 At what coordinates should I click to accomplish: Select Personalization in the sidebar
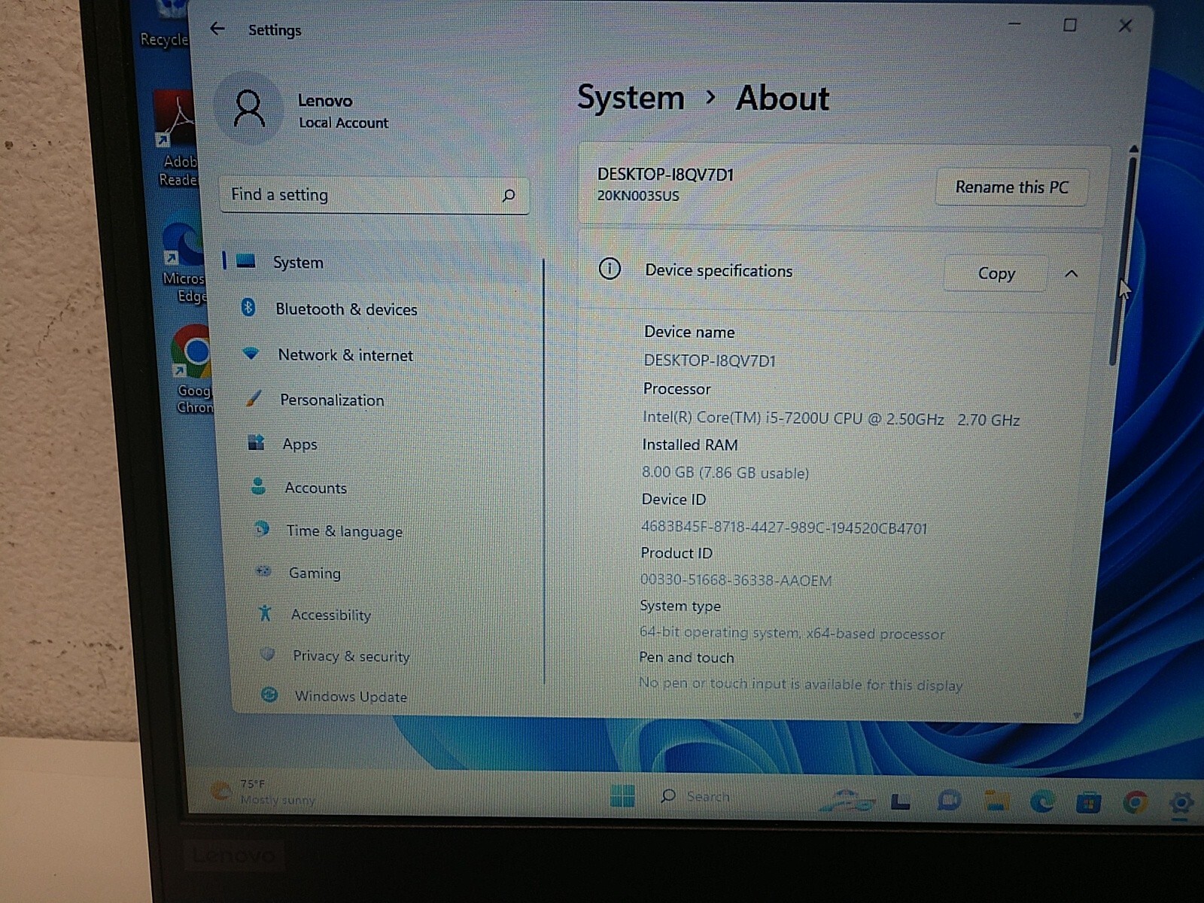332,400
